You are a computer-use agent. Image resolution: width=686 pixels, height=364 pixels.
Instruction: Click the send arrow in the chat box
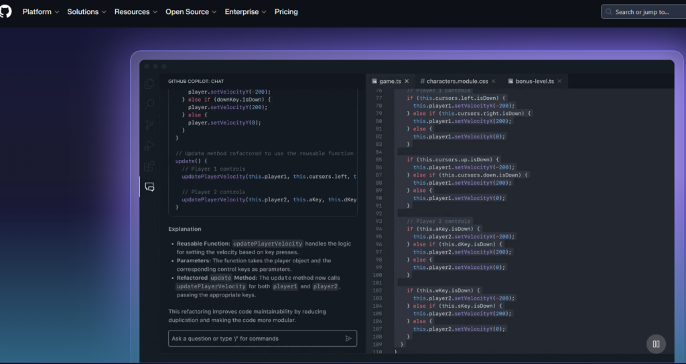[x=348, y=338]
